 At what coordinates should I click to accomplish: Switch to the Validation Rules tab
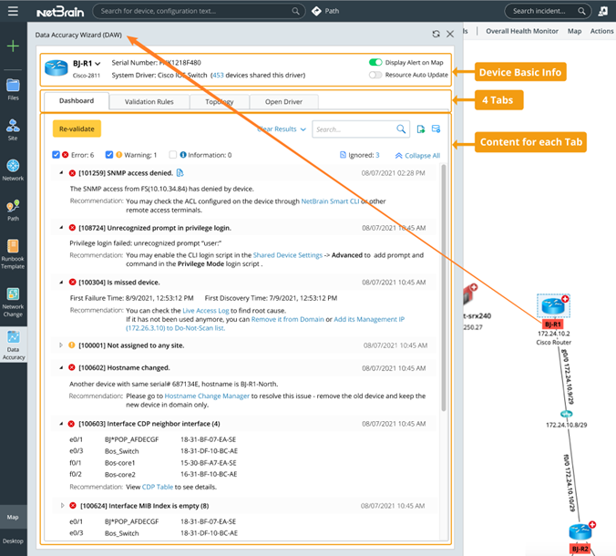tap(149, 102)
